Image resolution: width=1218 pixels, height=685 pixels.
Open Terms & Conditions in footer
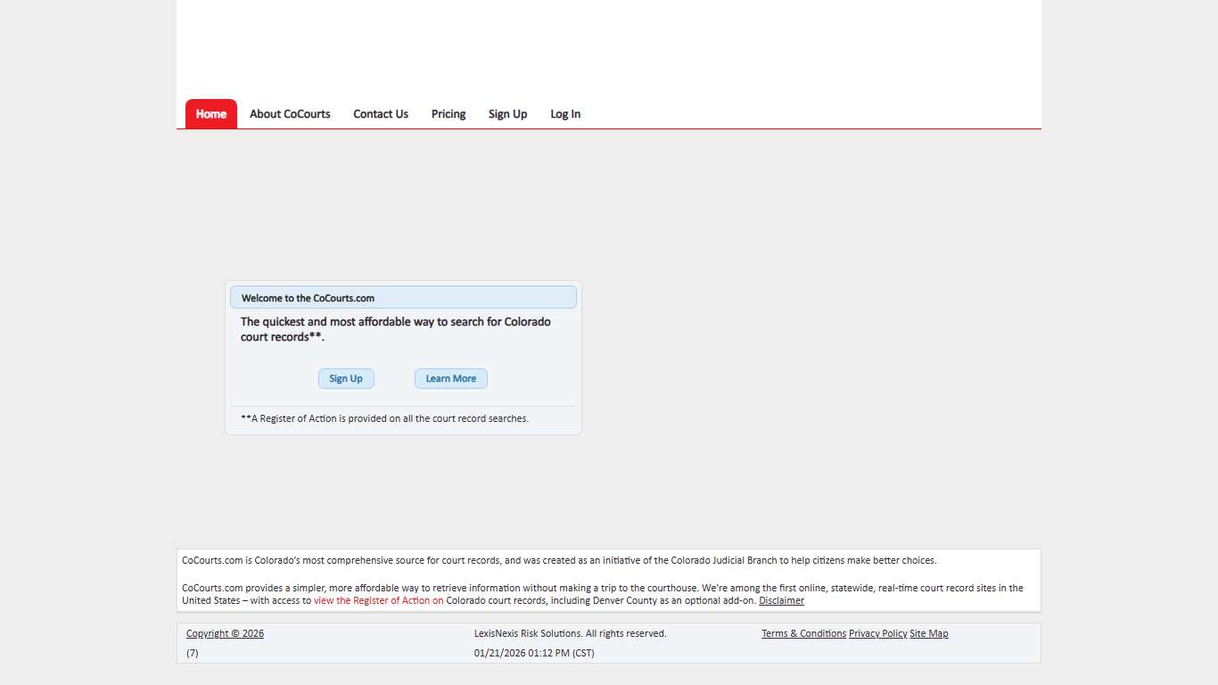tap(803, 633)
